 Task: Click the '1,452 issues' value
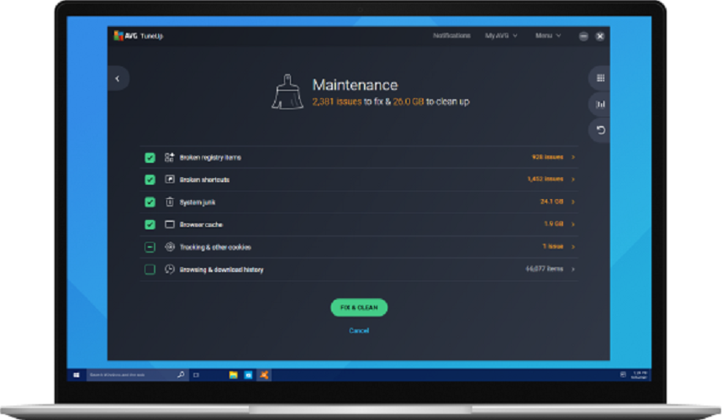(545, 180)
